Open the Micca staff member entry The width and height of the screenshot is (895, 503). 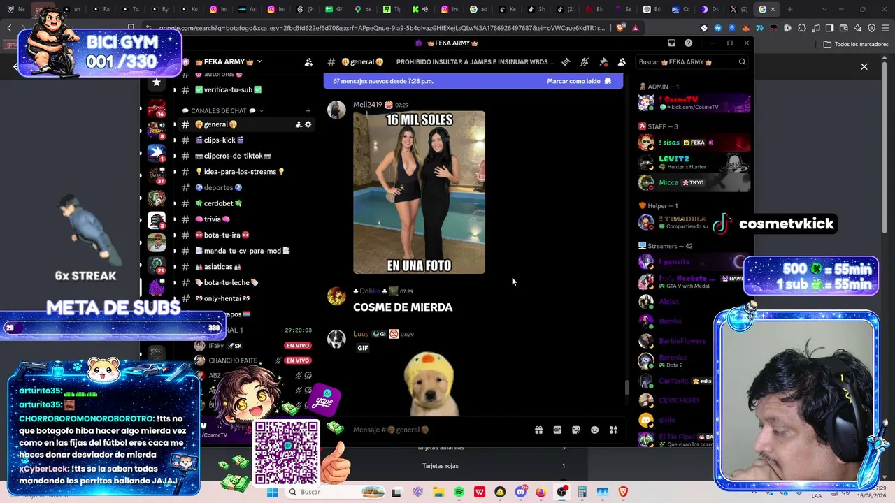[694, 182]
